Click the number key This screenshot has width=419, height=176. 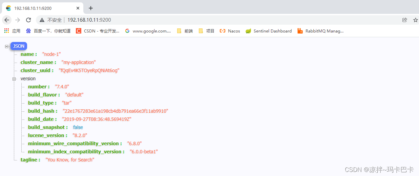coord(39,87)
